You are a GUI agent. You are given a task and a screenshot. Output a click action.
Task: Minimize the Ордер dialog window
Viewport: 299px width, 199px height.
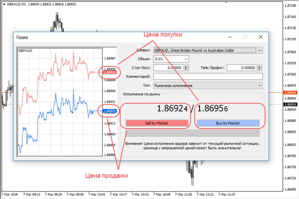pyautogui.click(x=230, y=37)
